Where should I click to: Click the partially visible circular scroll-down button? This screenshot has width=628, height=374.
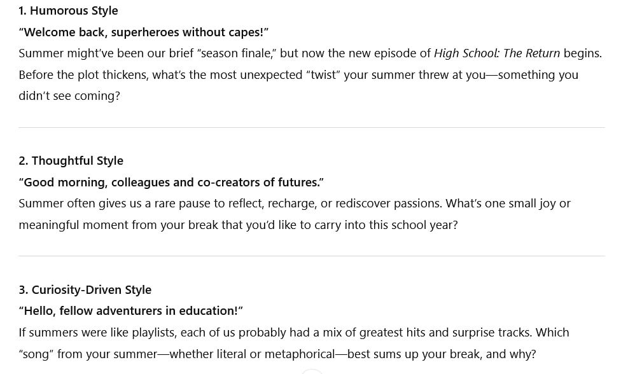(x=312, y=371)
